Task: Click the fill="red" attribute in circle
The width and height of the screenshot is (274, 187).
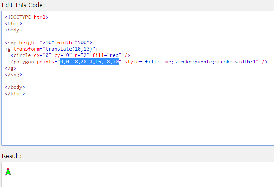Action: point(107,55)
